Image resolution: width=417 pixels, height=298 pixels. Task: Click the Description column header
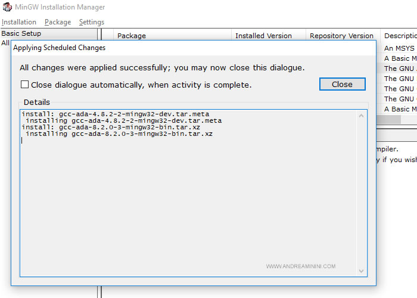[400, 36]
